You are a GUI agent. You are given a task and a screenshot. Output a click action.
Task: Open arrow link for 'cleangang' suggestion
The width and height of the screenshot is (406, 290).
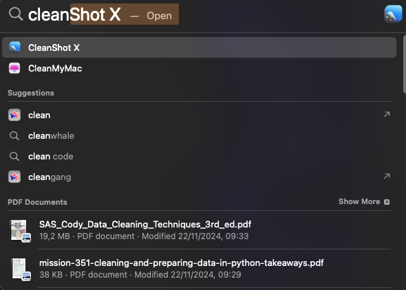[x=387, y=177]
